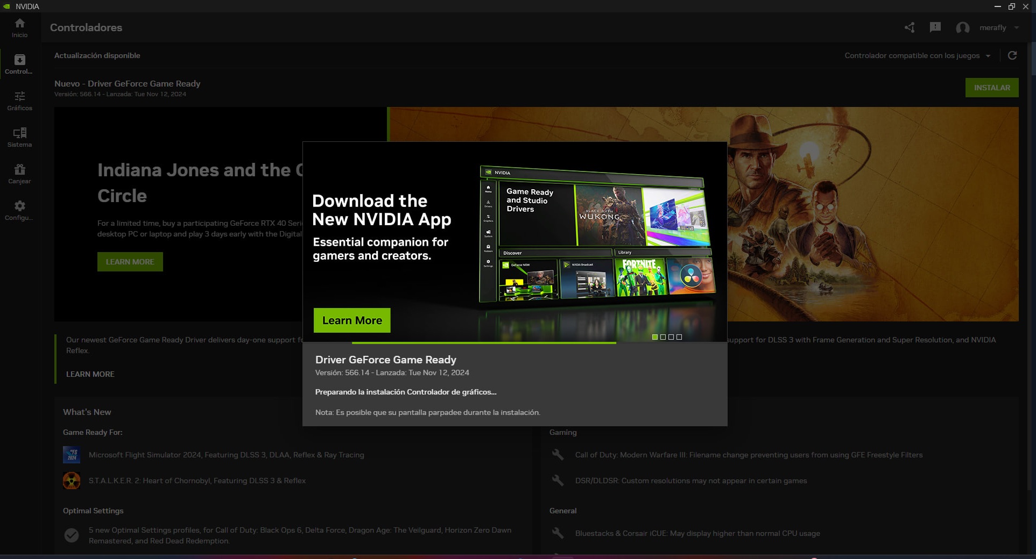This screenshot has height=559, width=1036.
Task: Click the 'Bluestacks & Corsair iCUE' issue text
Action: [697, 533]
